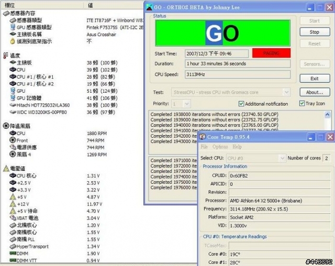Click the CPU temperature chip icon
Viewport: 335px width, 266px height.
point(13,70)
